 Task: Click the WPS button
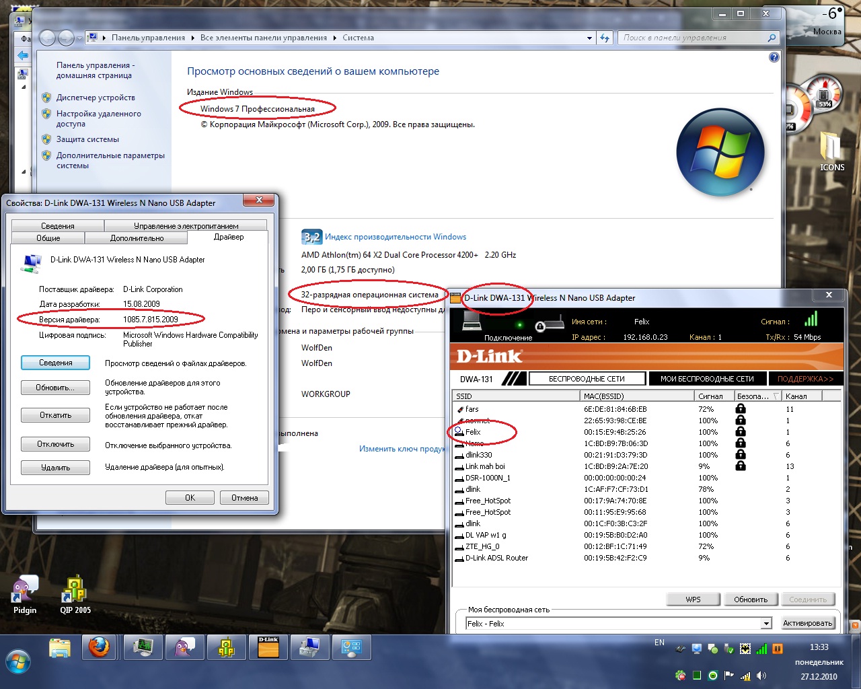[x=693, y=600]
